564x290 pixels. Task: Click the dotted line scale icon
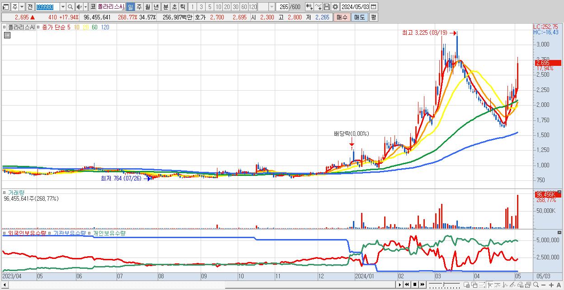tap(482, 285)
